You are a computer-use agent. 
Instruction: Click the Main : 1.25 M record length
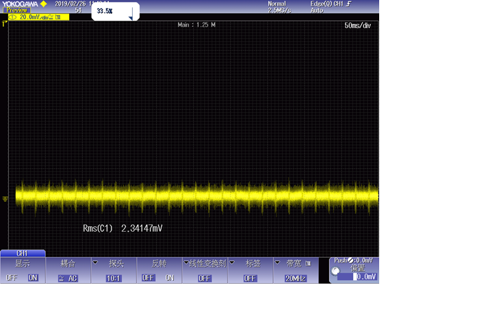pyautogui.click(x=196, y=25)
